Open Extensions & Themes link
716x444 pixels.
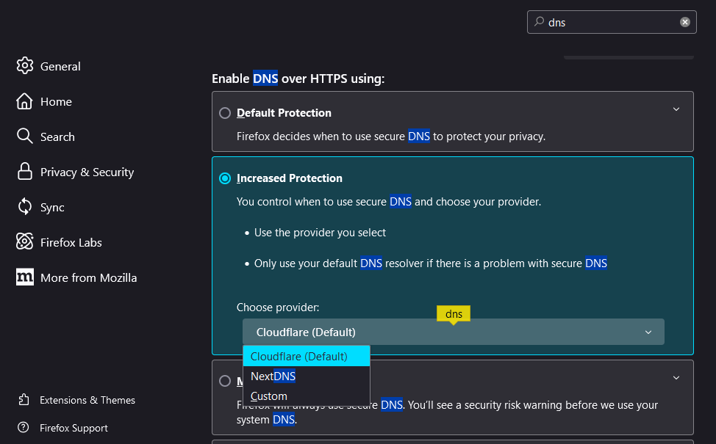[x=87, y=400]
